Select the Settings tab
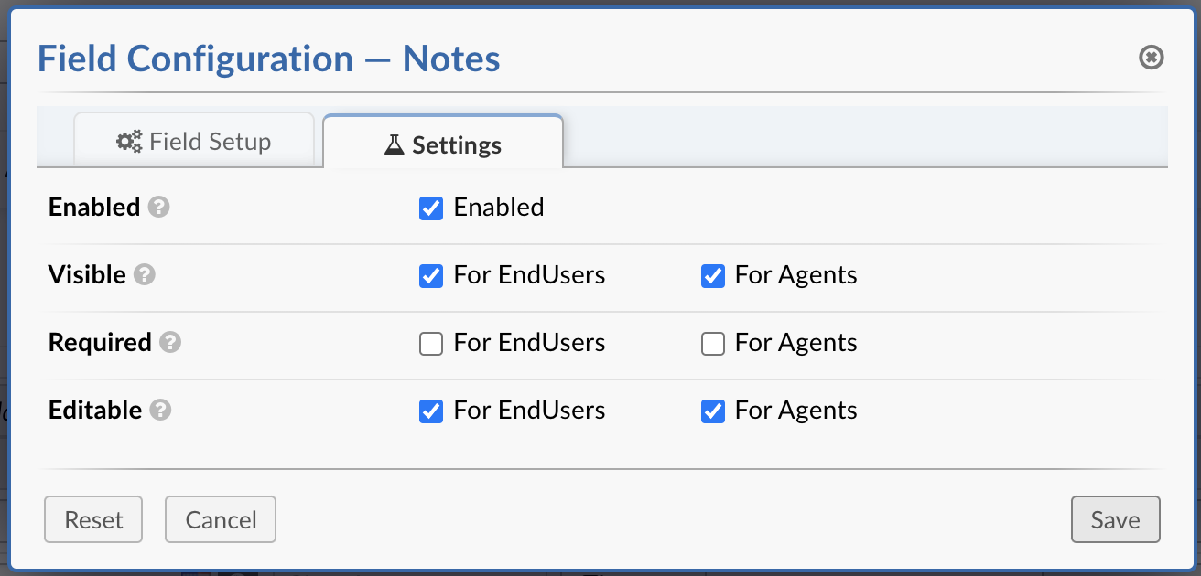Viewport: 1201px width, 576px height. [x=443, y=145]
